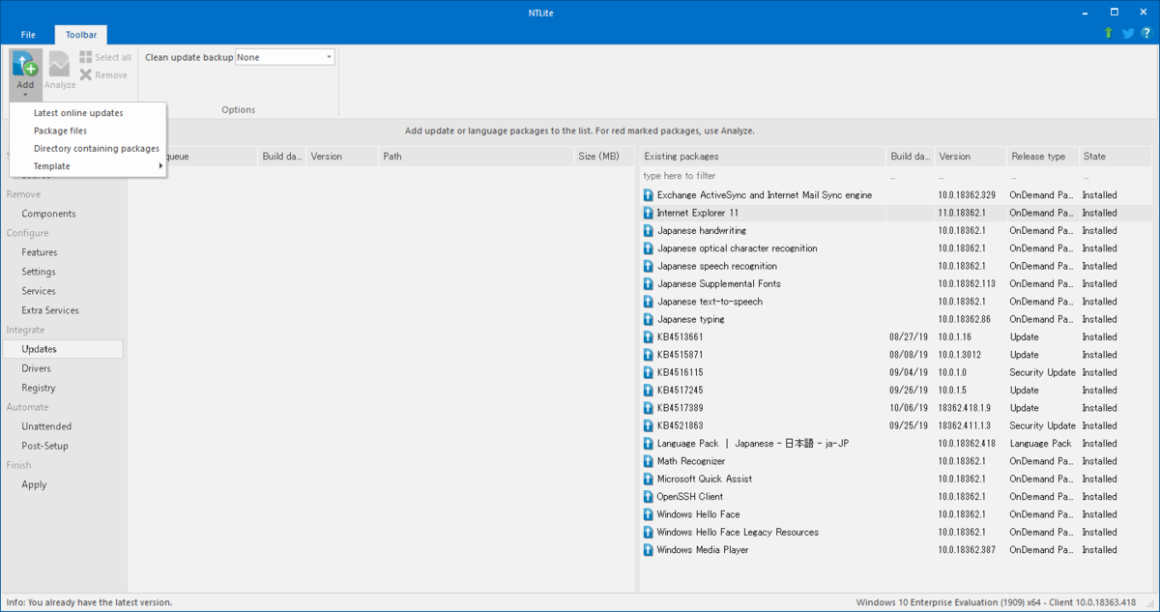Go to the Features page
Viewport: 1160px width, 612px height.
(40, 252)
